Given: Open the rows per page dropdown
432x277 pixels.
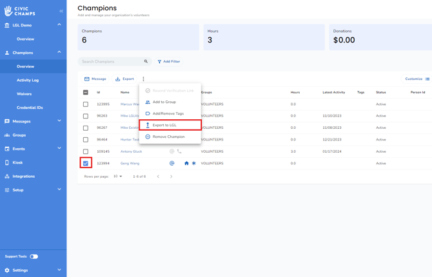Looking at the screenshot, I should [117, 177].
